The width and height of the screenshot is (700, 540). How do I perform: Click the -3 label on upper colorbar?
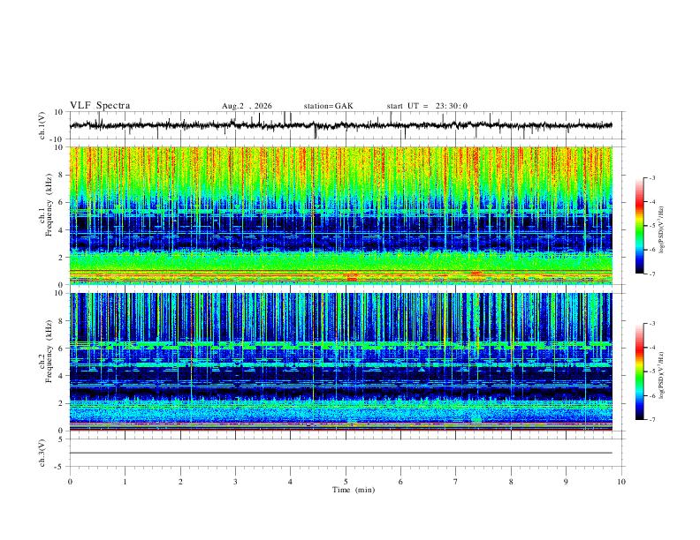pyautogui.click(x=651, y=177)
